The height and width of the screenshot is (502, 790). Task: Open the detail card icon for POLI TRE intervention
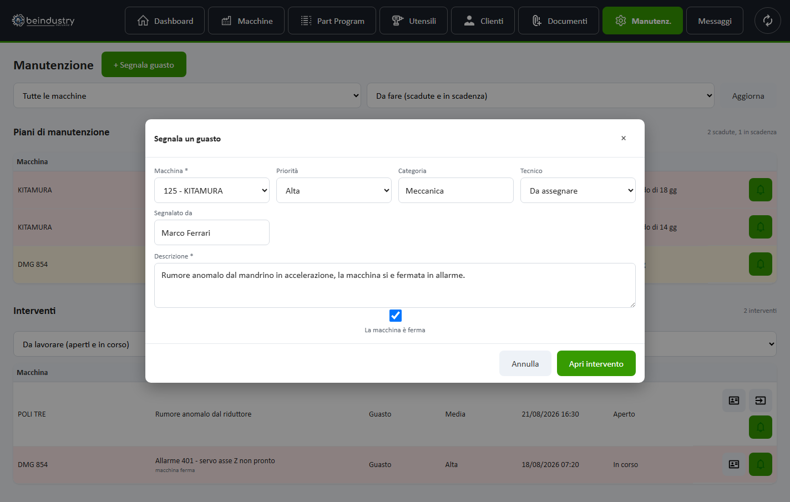pos(734,400)
